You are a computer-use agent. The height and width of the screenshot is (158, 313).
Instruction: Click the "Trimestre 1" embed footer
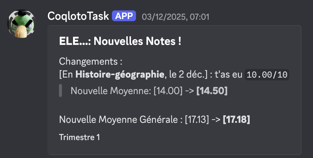79,137
